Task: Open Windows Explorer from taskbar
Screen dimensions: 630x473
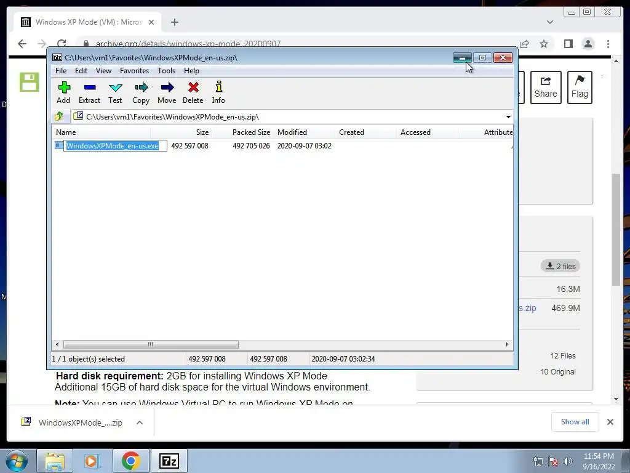Action: tap(55, 461)
